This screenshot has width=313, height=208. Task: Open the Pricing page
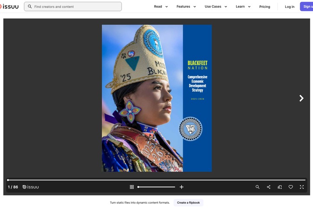265,7
